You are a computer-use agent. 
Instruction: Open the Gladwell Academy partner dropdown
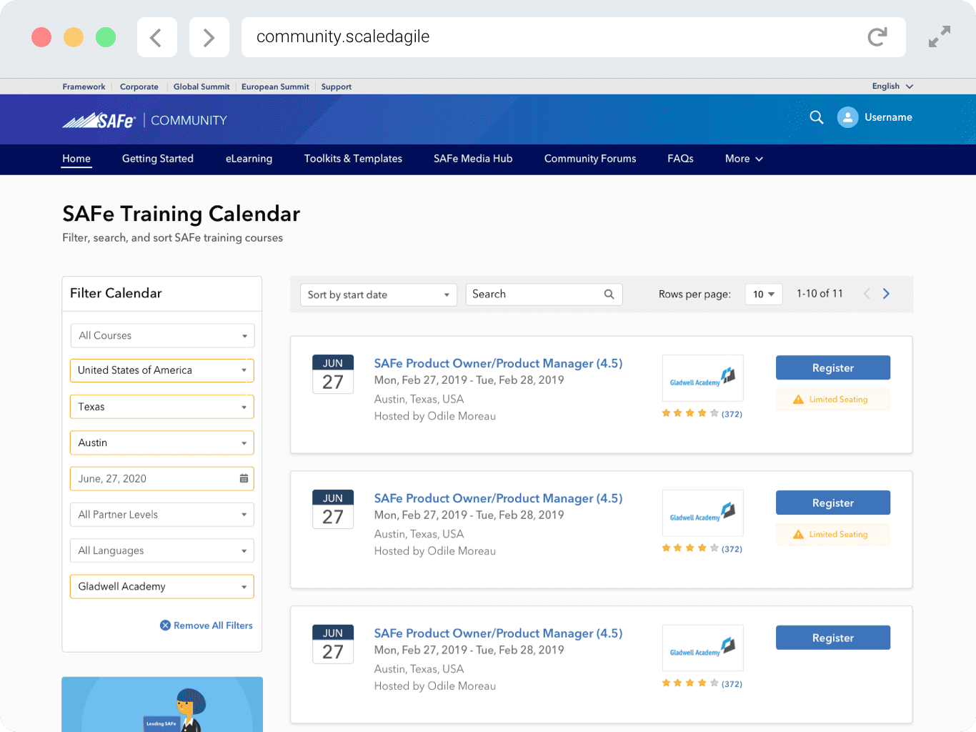pyautogui.click(x=162, y=586)
